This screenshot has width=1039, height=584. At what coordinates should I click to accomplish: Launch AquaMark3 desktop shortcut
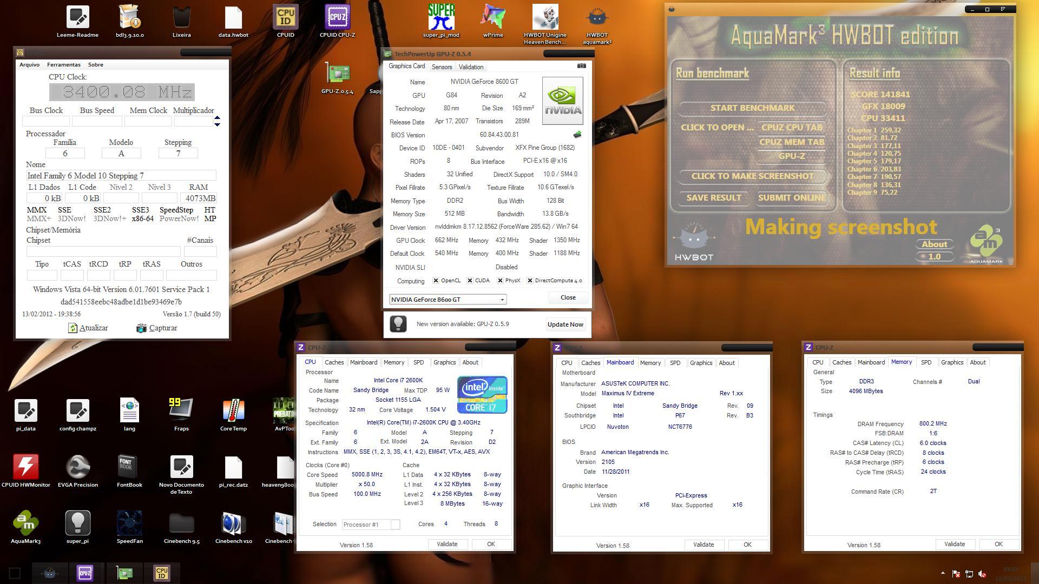(25, 527)
